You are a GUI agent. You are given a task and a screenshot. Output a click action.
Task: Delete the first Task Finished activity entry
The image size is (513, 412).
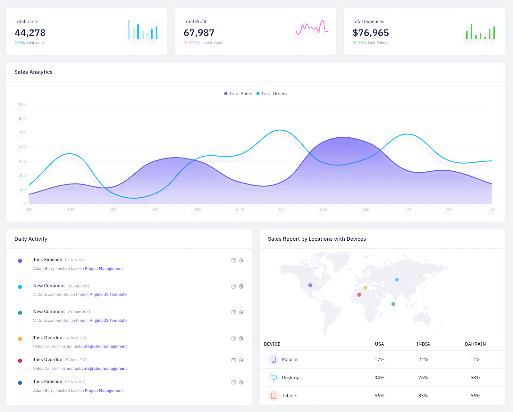(241, 260)
